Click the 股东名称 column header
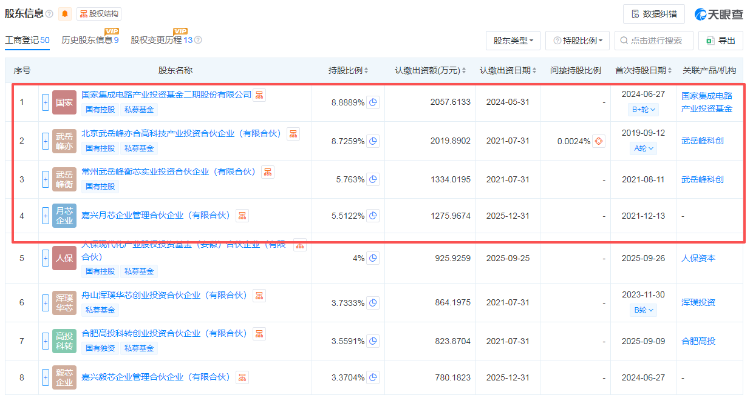This screenshot has width=753, height=395. coord(175,71)
